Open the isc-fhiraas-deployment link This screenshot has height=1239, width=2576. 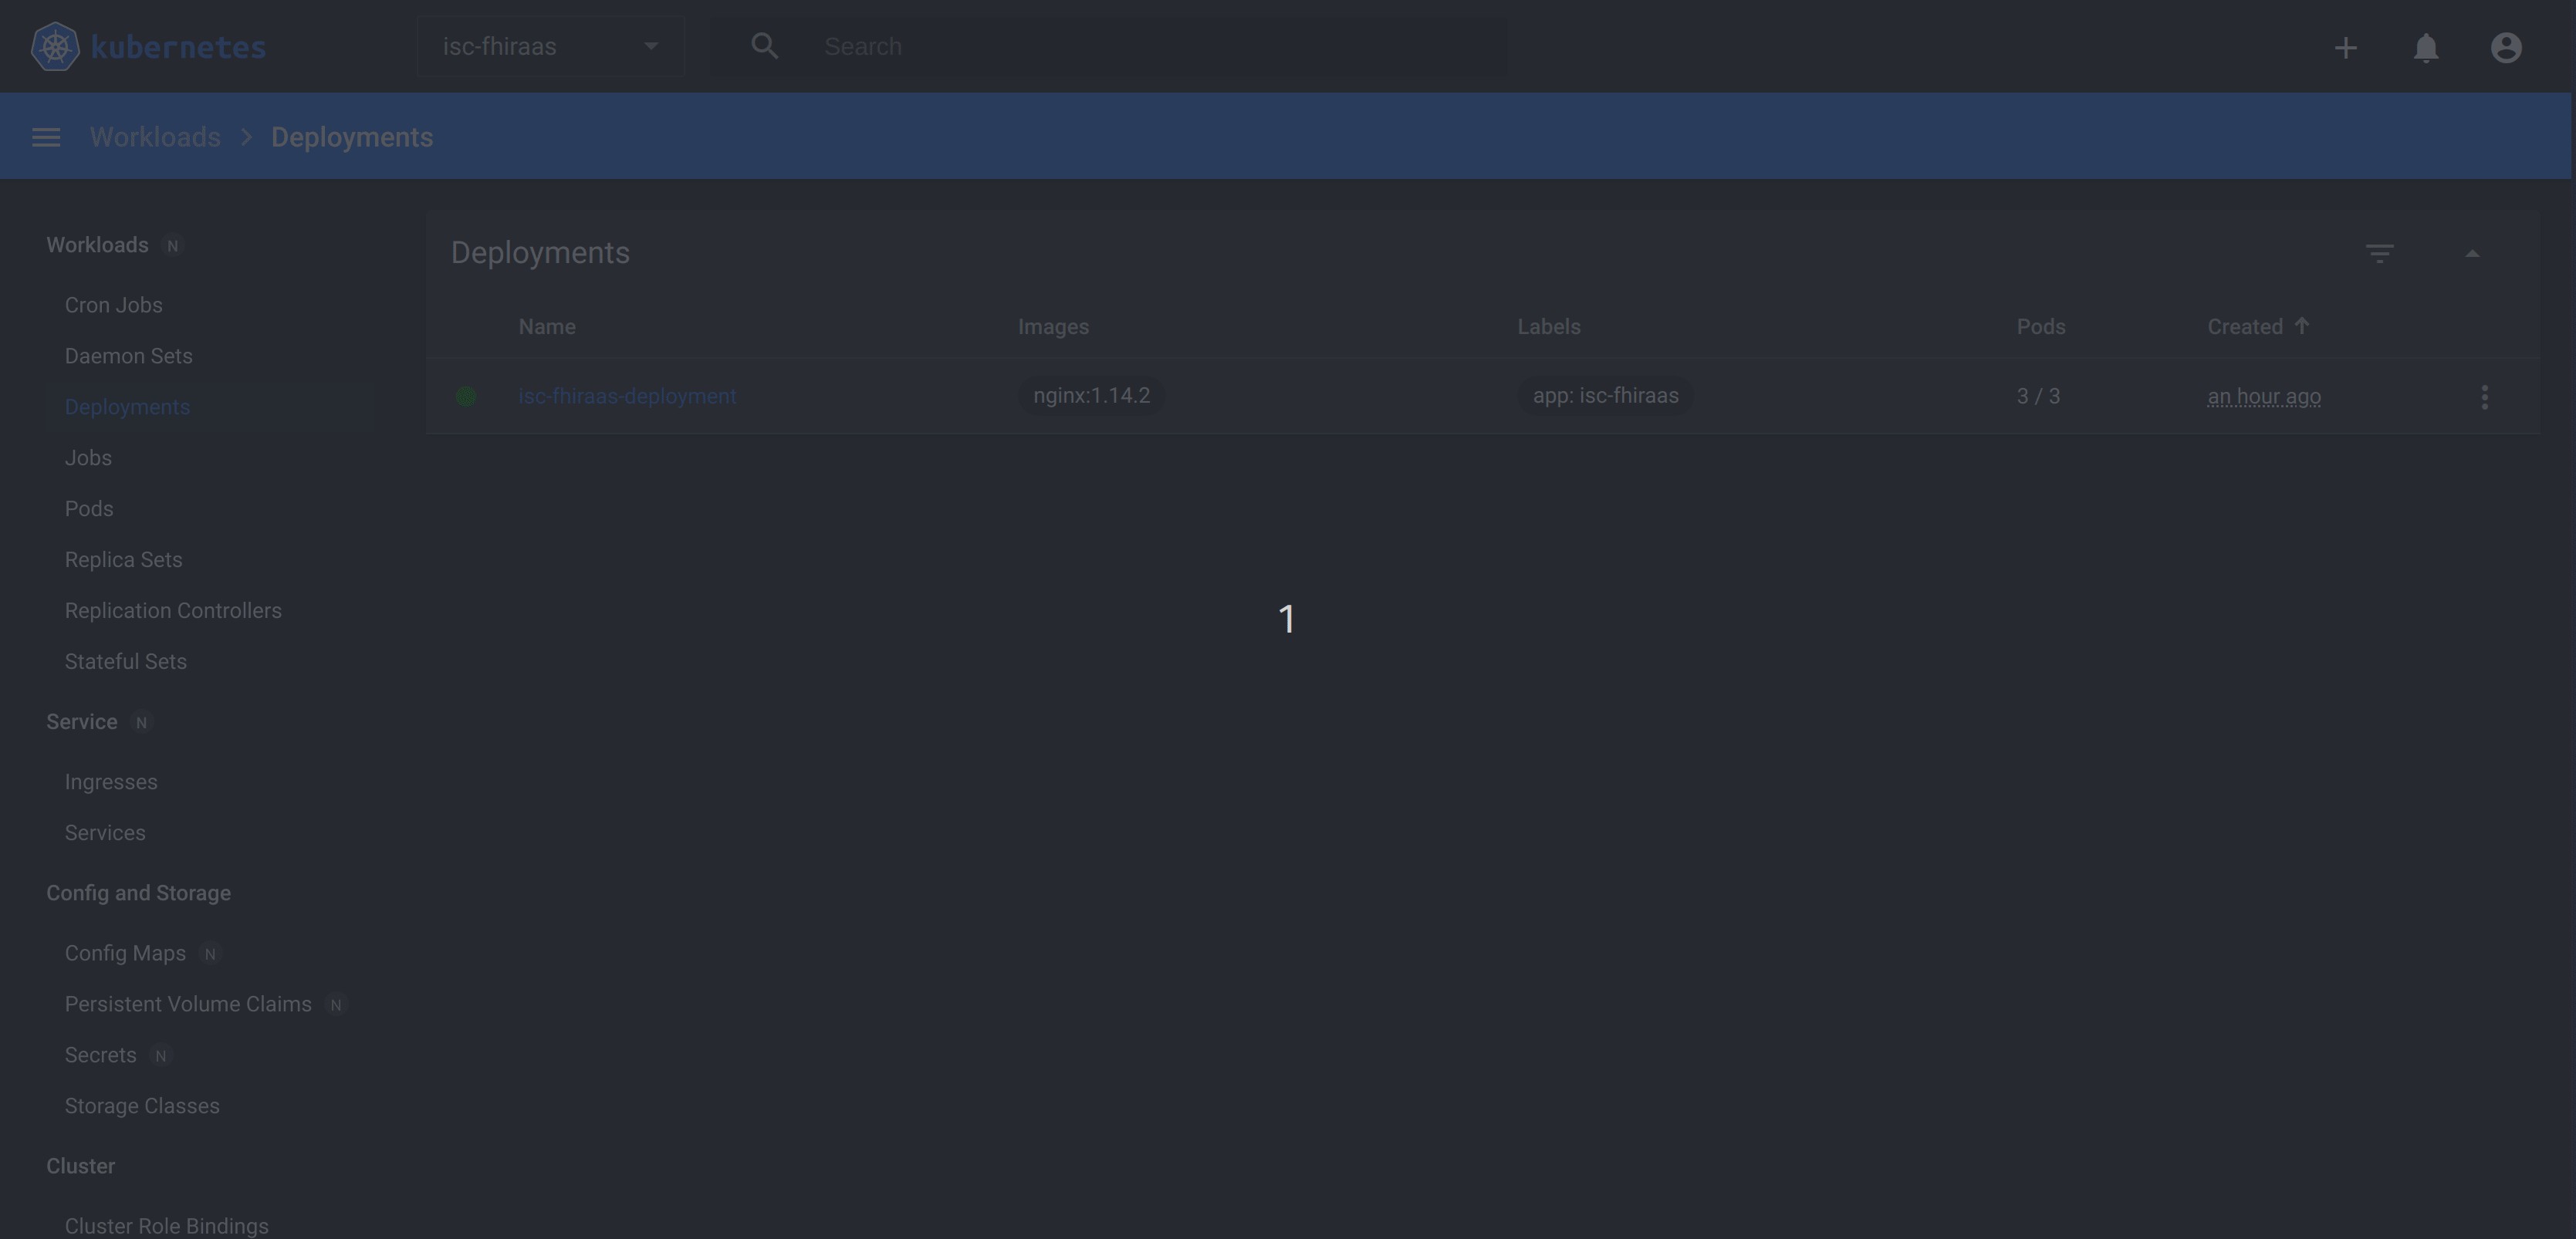[627, 396]
